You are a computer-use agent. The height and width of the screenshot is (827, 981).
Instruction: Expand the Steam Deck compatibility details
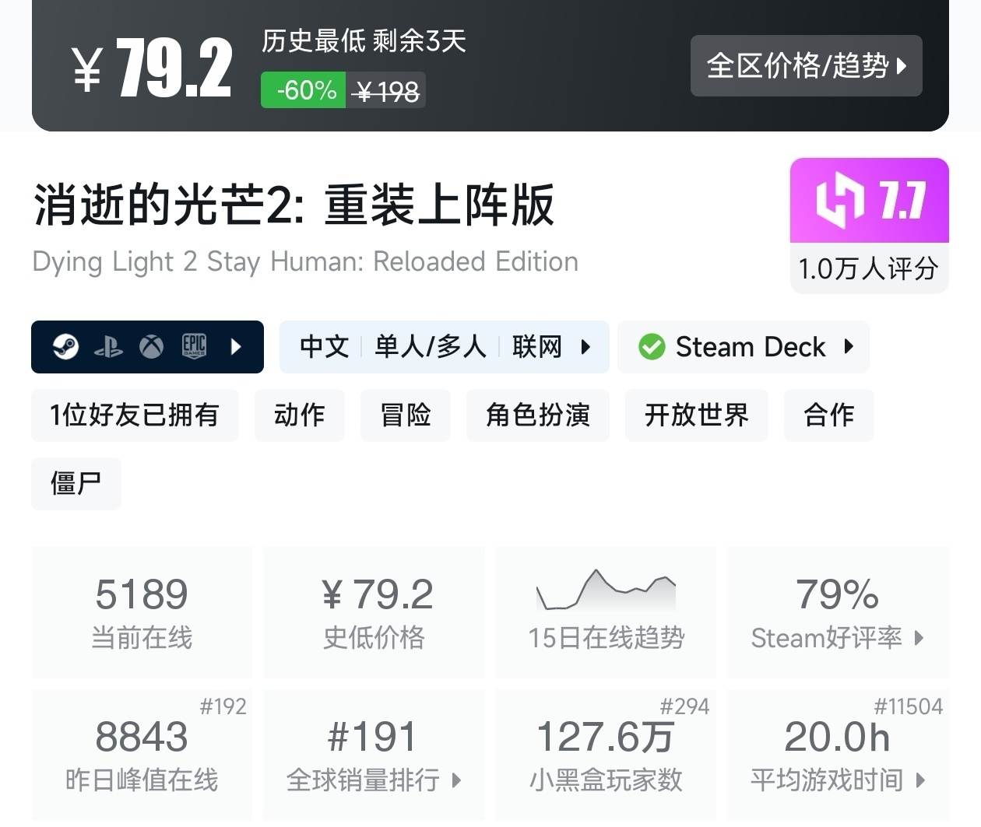pyautogui.click(x=849, y=347)
